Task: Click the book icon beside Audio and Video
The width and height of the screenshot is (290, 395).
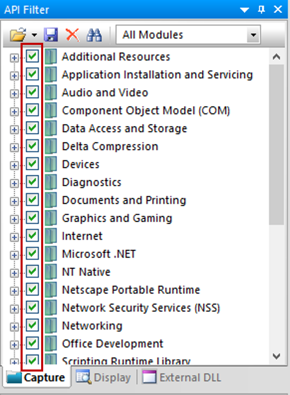Action: pos(51,93)
